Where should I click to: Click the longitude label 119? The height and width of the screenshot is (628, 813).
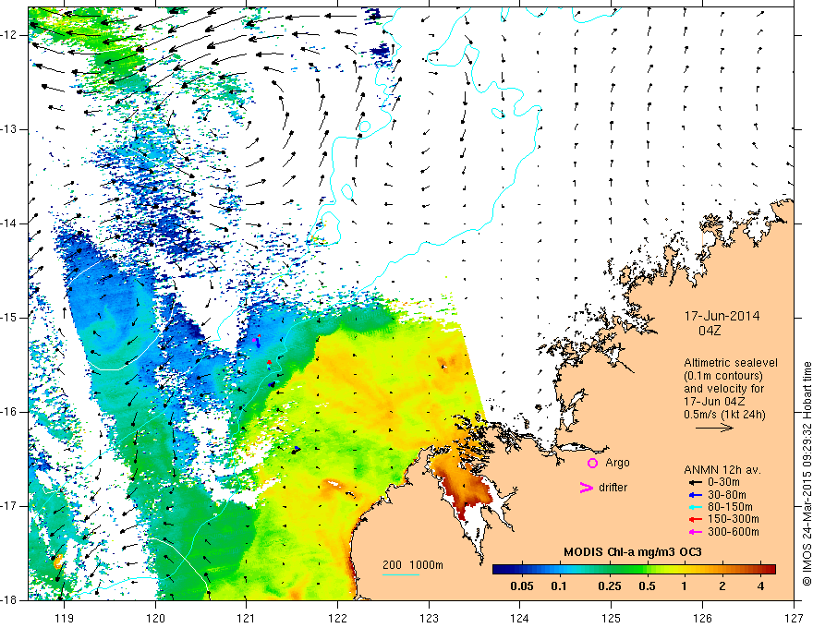[65, 618]
